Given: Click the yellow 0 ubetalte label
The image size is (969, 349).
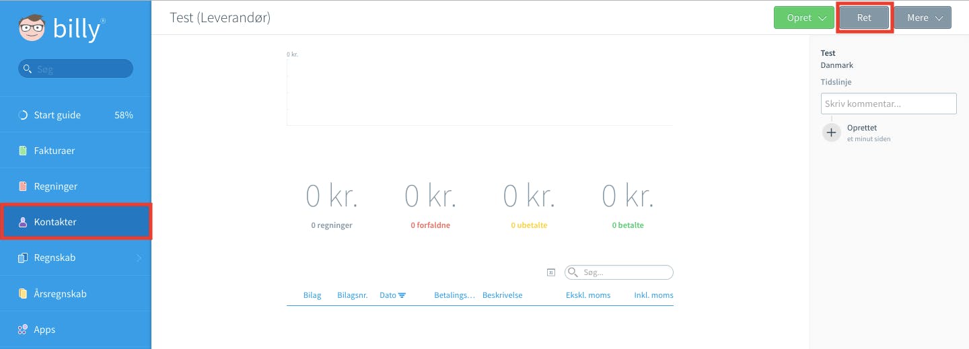Looking at the screenshot, I should point(529,225).
